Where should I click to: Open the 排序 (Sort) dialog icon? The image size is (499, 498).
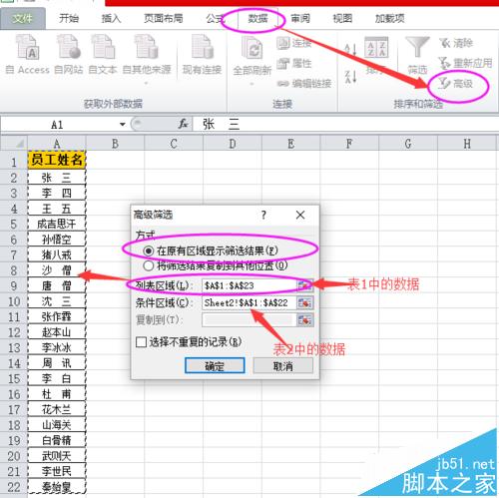[376, 48]
